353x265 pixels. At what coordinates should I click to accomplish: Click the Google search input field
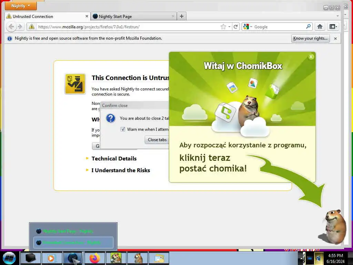(279, 27)
